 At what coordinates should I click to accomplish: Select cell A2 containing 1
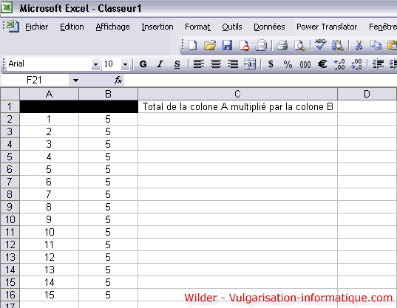point(49,119)
